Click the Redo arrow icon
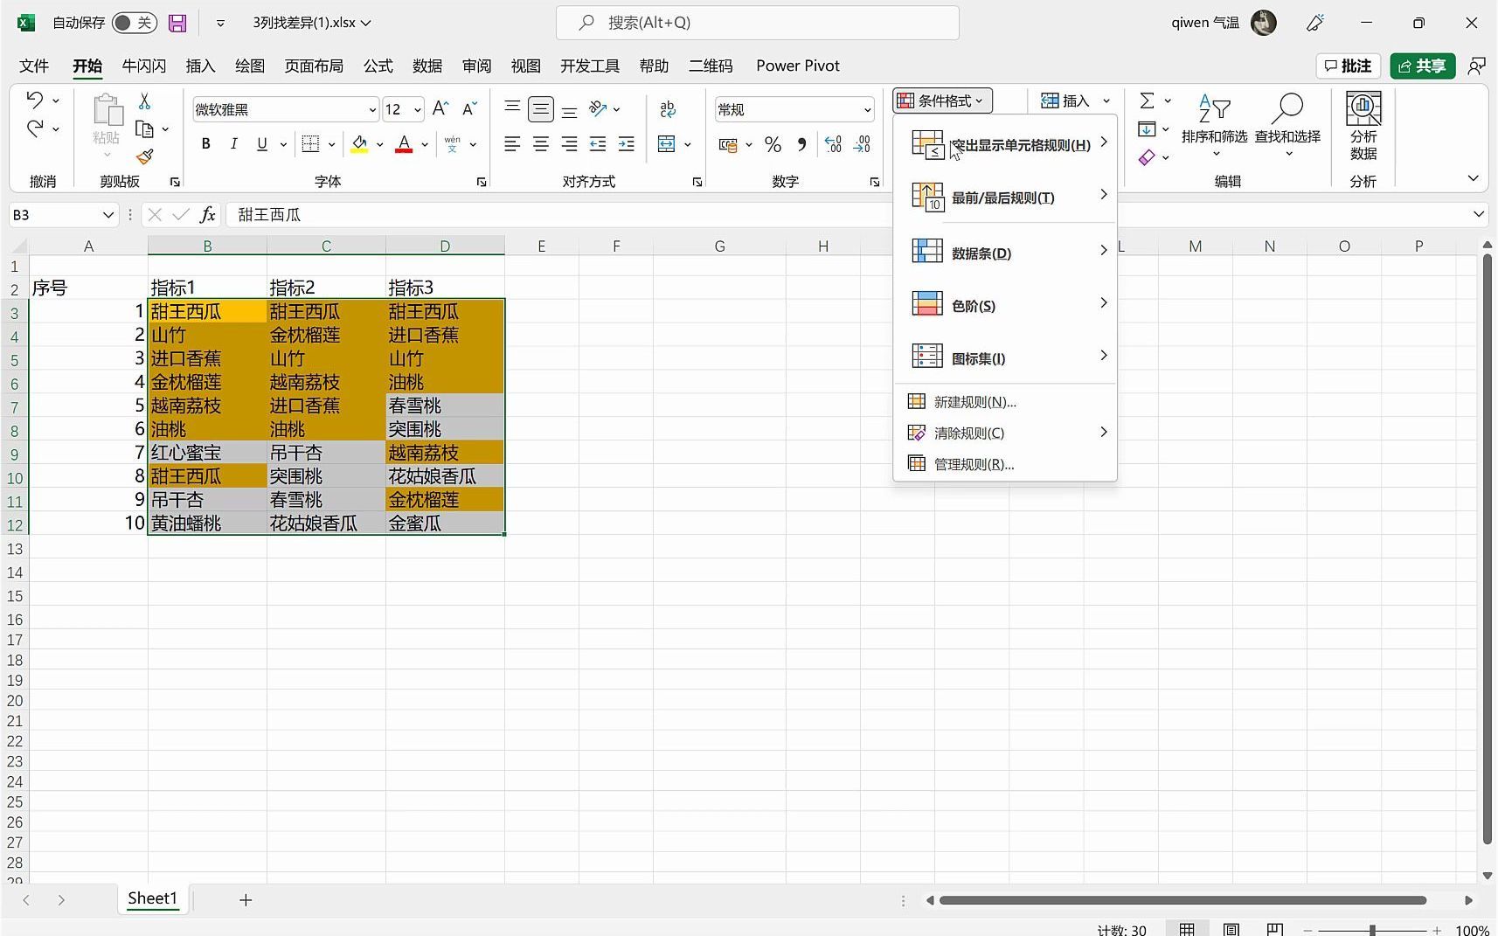This screenshot has width=1498, height=936. (x=35, y=128)
